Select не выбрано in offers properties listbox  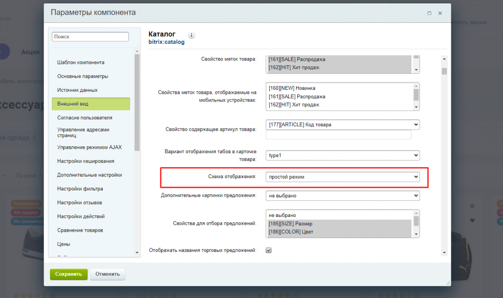click(x=340, y=215)
